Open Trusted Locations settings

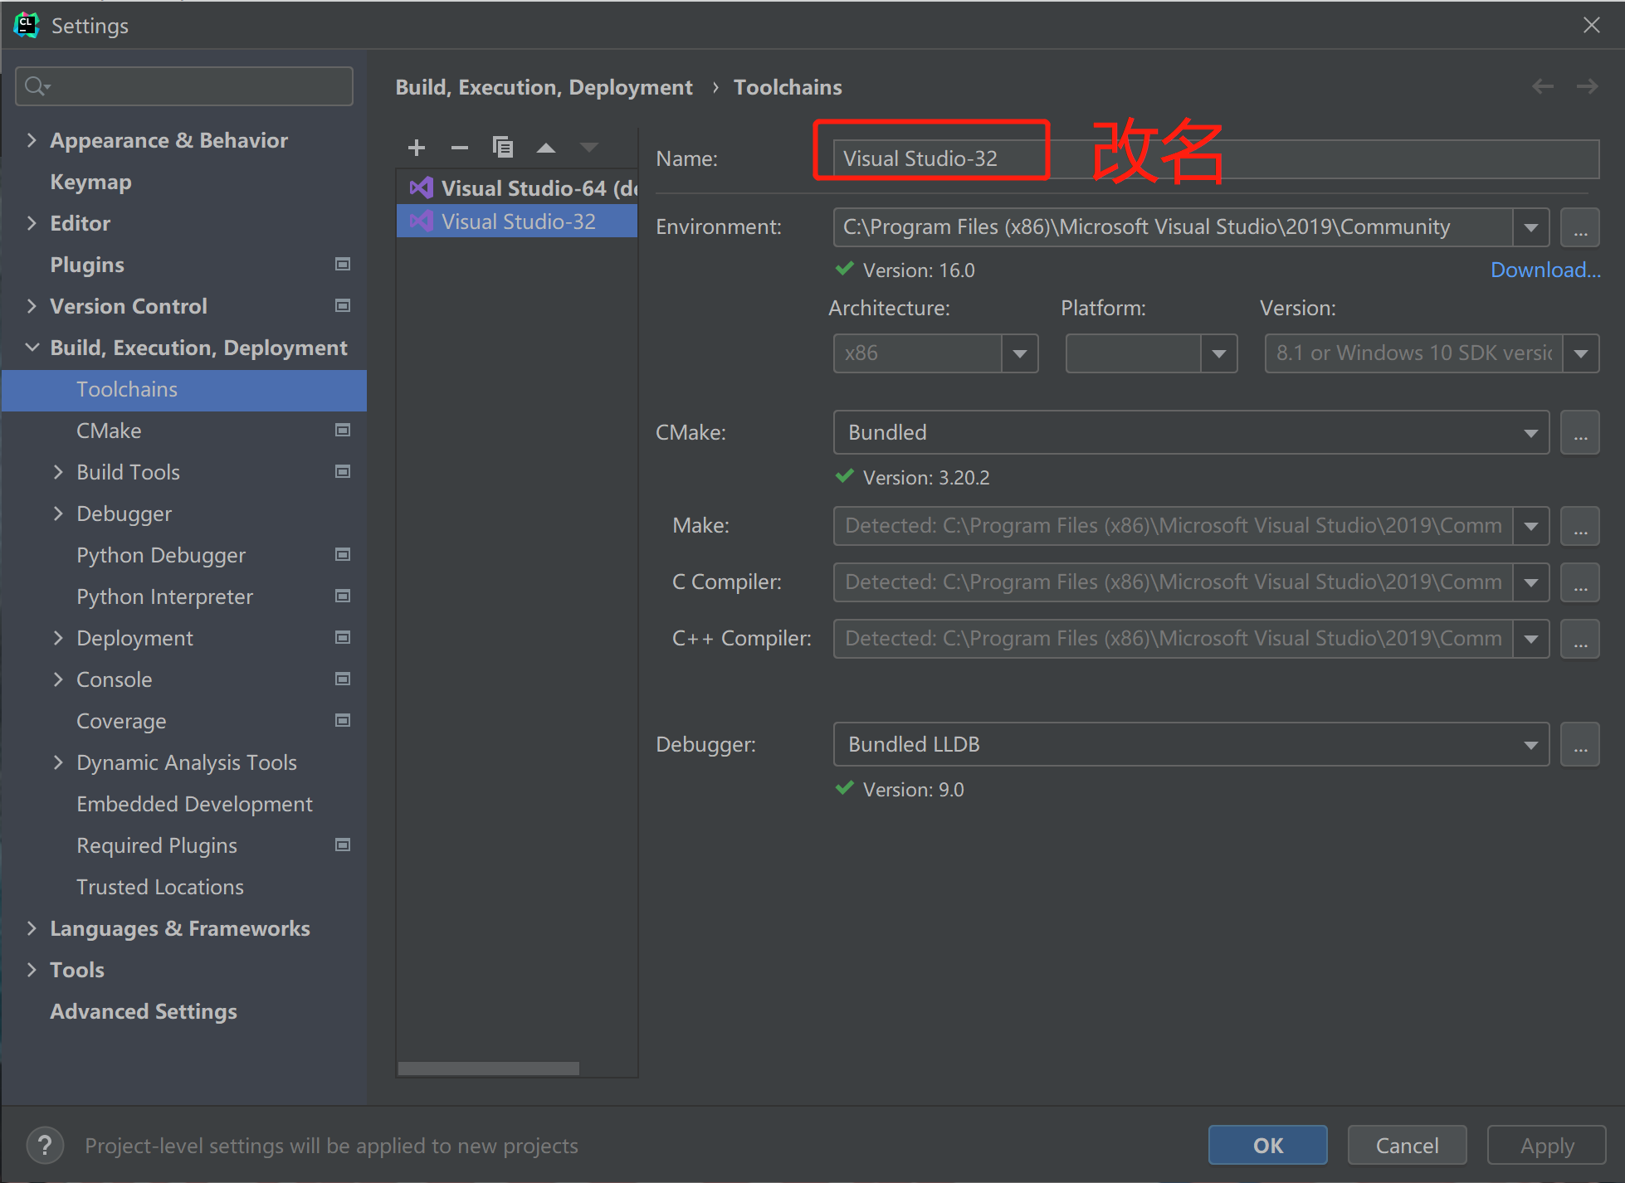160,887
